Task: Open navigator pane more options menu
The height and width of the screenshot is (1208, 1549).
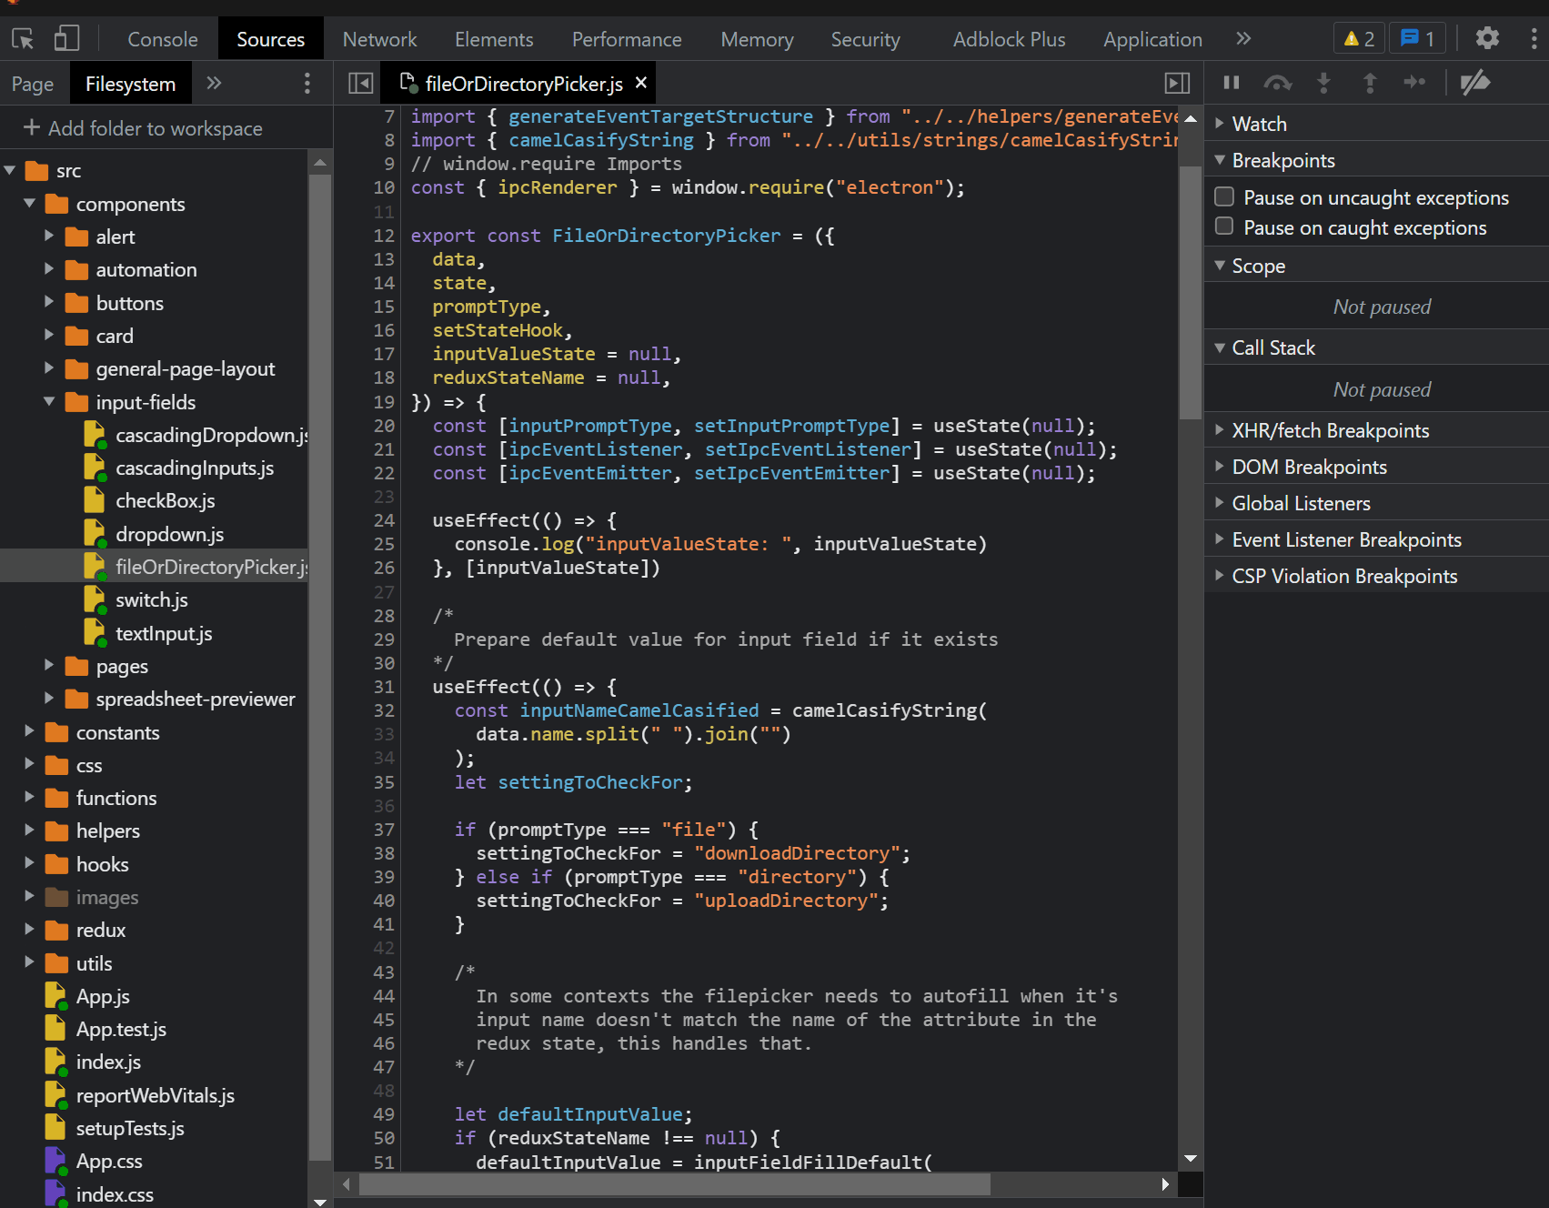Action: click(307, 84)
